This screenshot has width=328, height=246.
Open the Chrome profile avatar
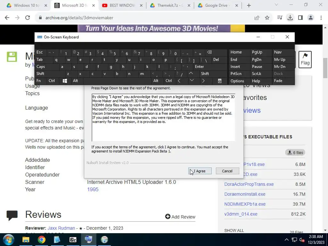pos(311,18)
